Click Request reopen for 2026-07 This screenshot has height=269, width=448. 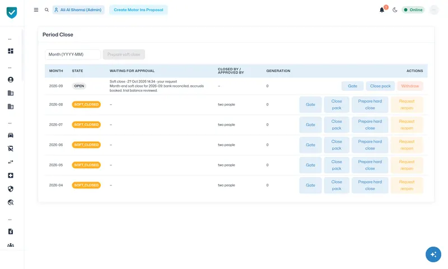(407, 124)
